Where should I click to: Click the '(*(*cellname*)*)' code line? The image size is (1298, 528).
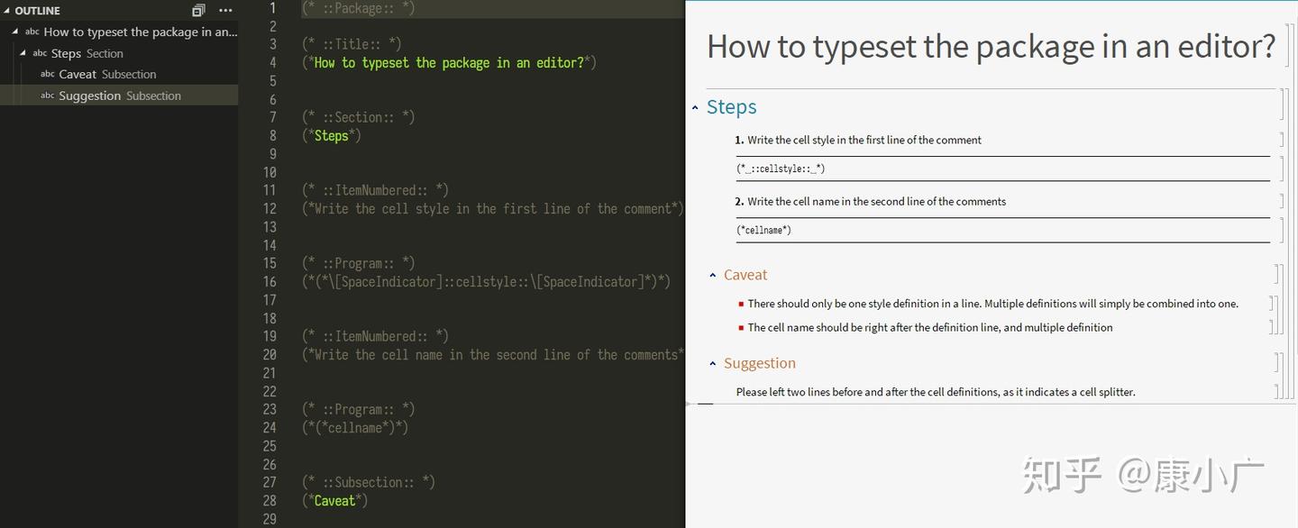pyautogui.click(x=355, y=428)
